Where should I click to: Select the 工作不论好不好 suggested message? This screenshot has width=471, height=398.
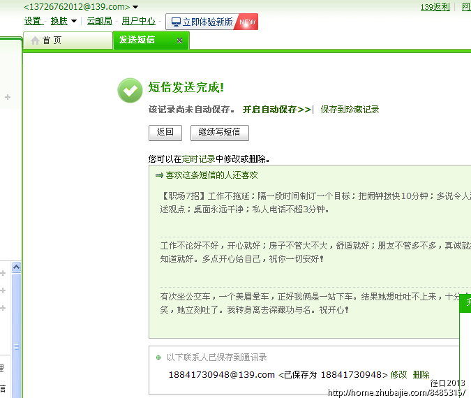(315, 252)
